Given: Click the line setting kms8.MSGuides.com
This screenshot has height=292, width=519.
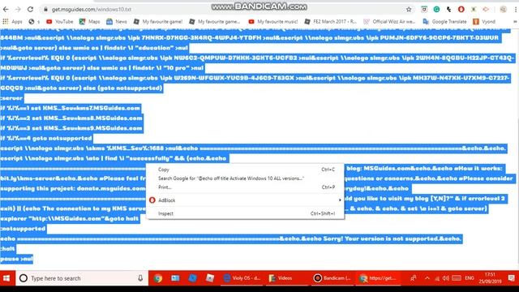Looking at the screenshot, I should [71, 118].
